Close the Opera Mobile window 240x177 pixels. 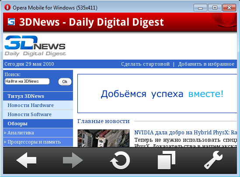229,8
